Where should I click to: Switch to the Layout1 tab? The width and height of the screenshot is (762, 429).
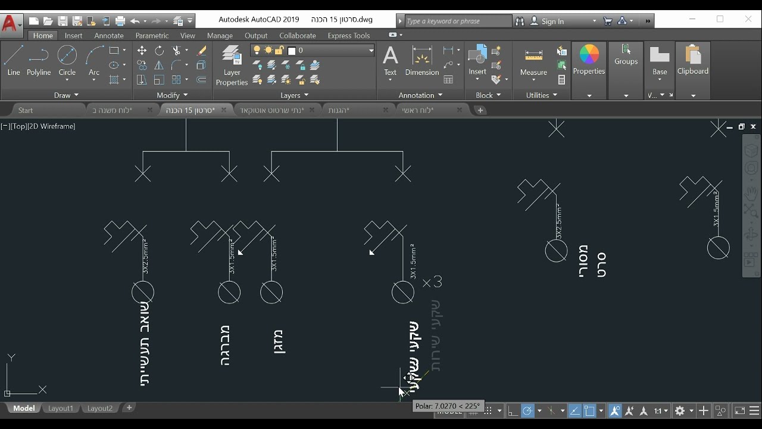(x=61, y=408)
